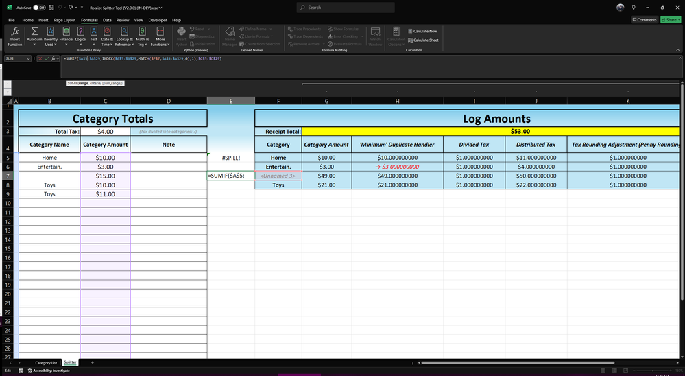The width and height of the screenshot is (685, 376).
Task: Select row 7 header
Action: point(8,176)
